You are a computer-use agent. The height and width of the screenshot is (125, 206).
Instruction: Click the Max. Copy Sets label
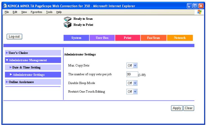coord(79,65)
